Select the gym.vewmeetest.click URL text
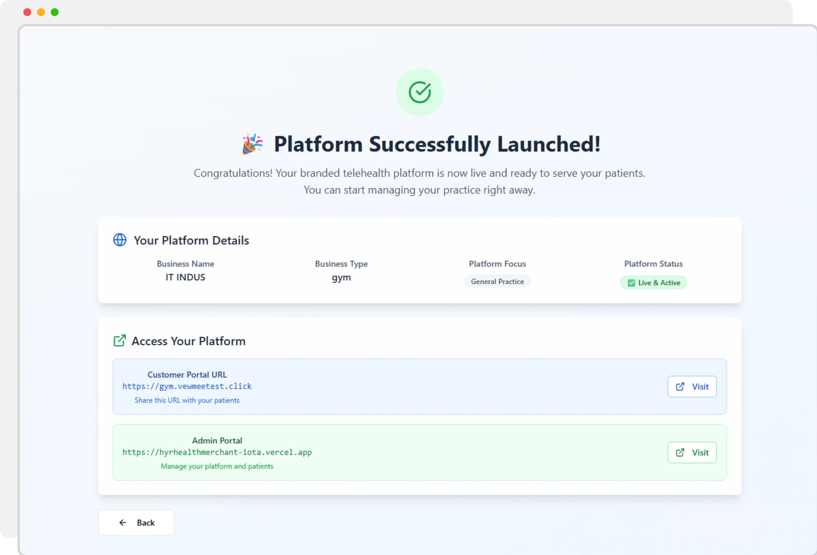 coord(187,386)
